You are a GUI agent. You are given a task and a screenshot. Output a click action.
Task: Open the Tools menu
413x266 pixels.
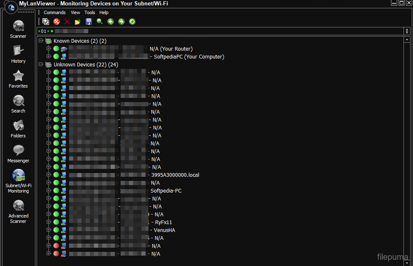point(90,13)
